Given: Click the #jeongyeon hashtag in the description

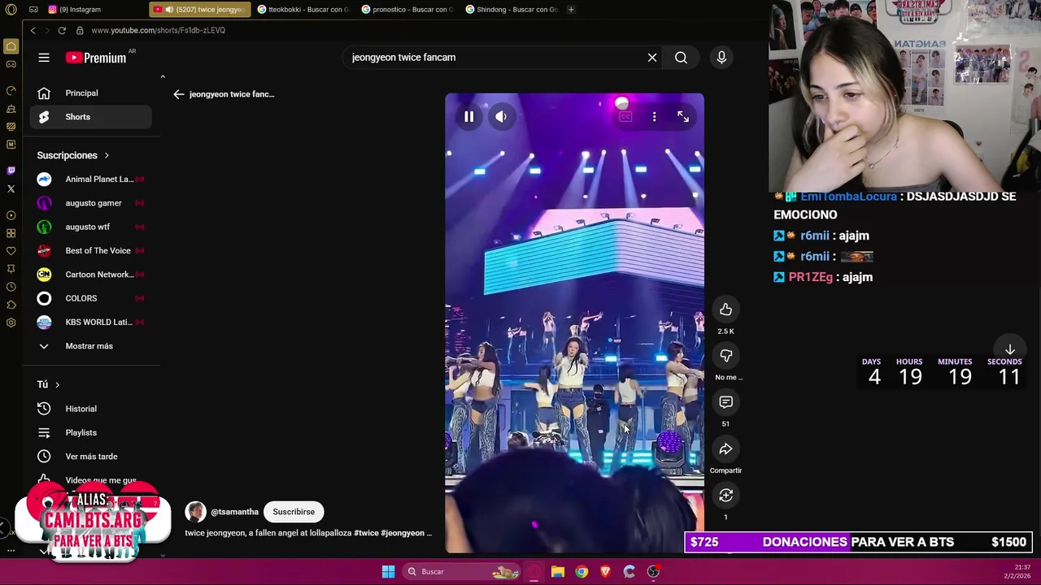Looking at the screenshot, I should pos(403,533).
